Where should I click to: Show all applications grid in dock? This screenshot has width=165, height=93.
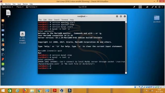3,74
